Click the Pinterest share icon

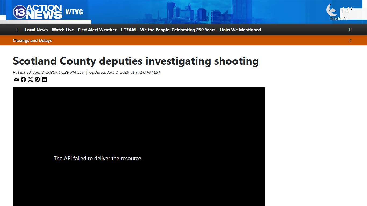point(37,79)
